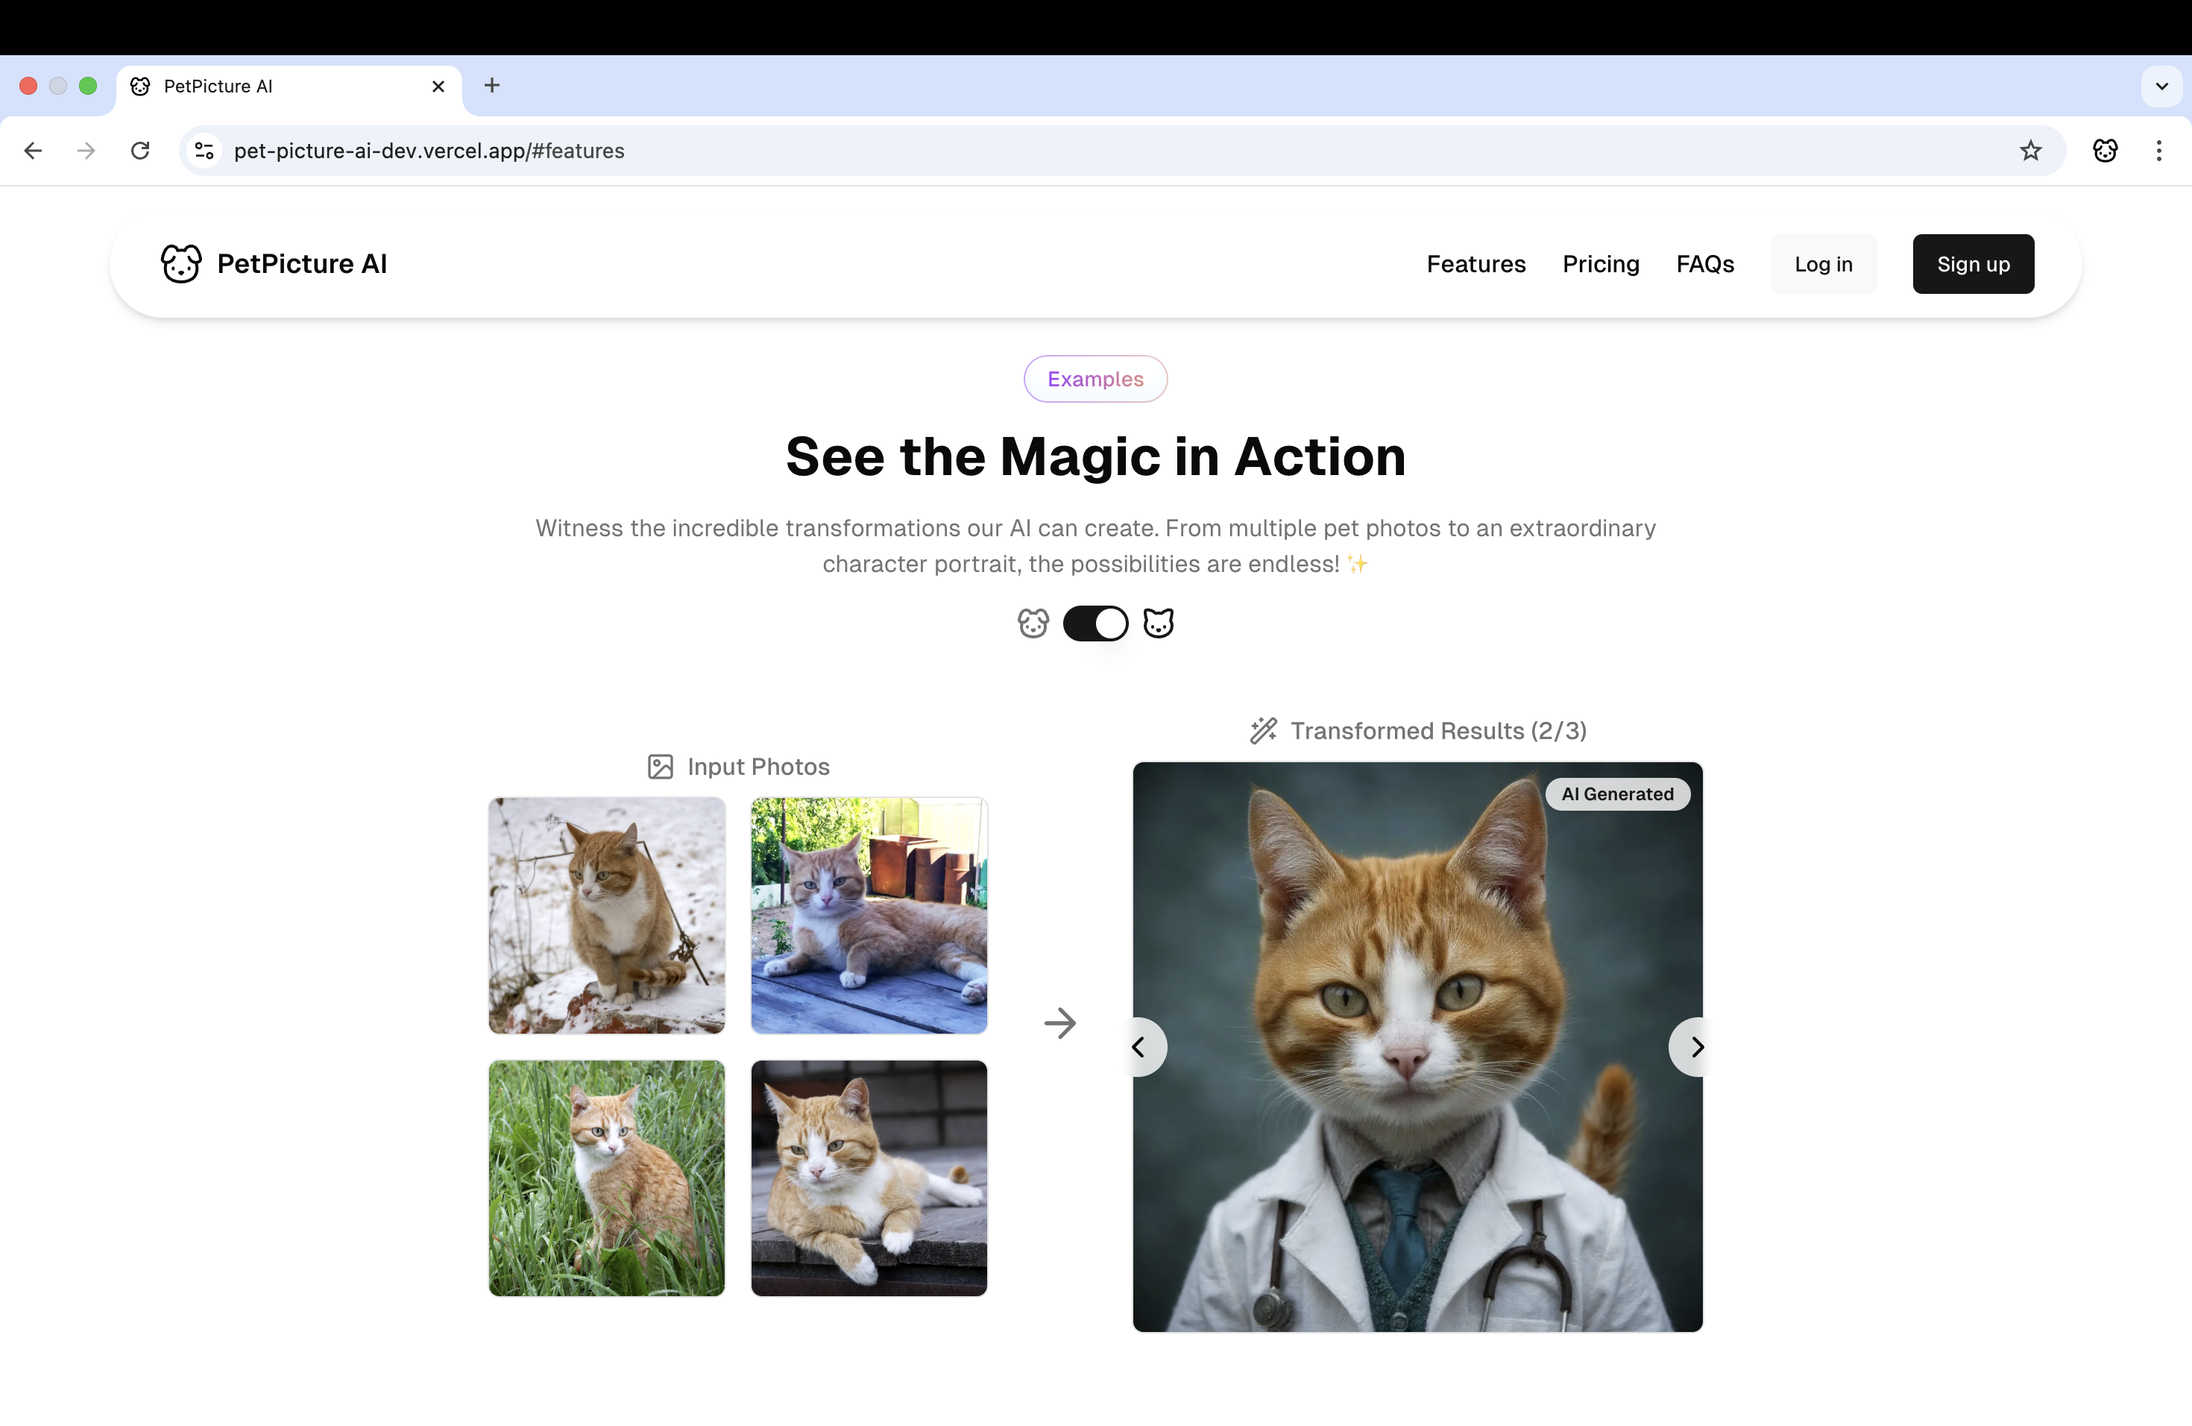The height and width of the screenshot is (1426, 2192).
Task: Click the cat face icon beside toggle
Action: point(1158,624)
